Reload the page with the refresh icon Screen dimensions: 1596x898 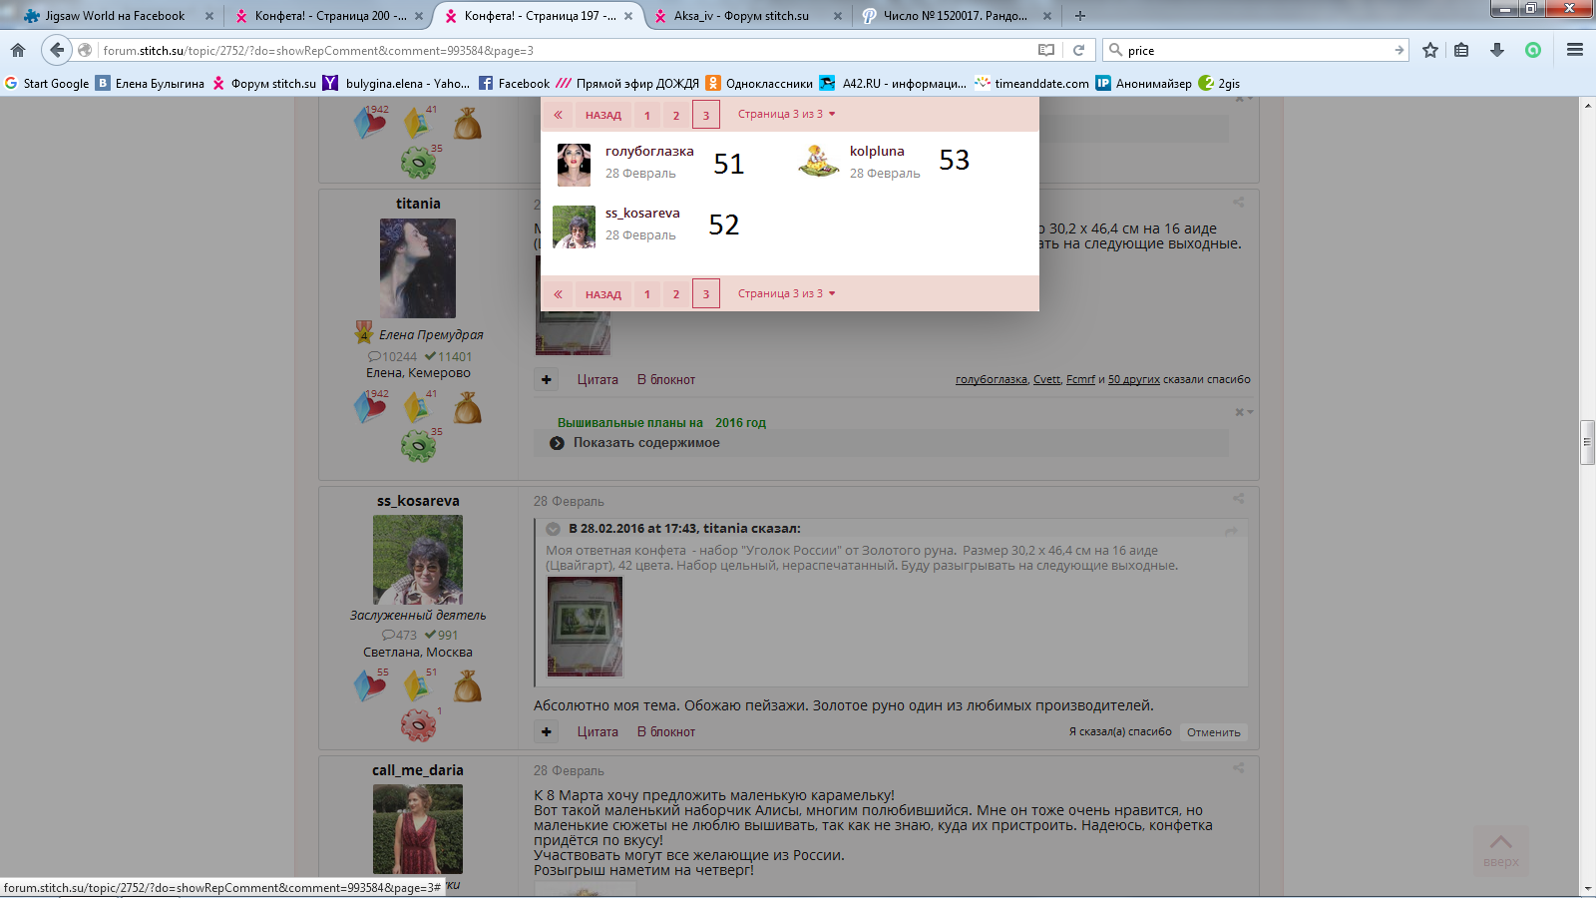coord(1078,50)
